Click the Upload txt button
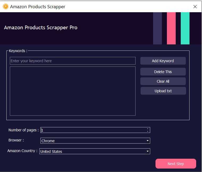Screen dimensions: 202x172 (x=163, y=91)
